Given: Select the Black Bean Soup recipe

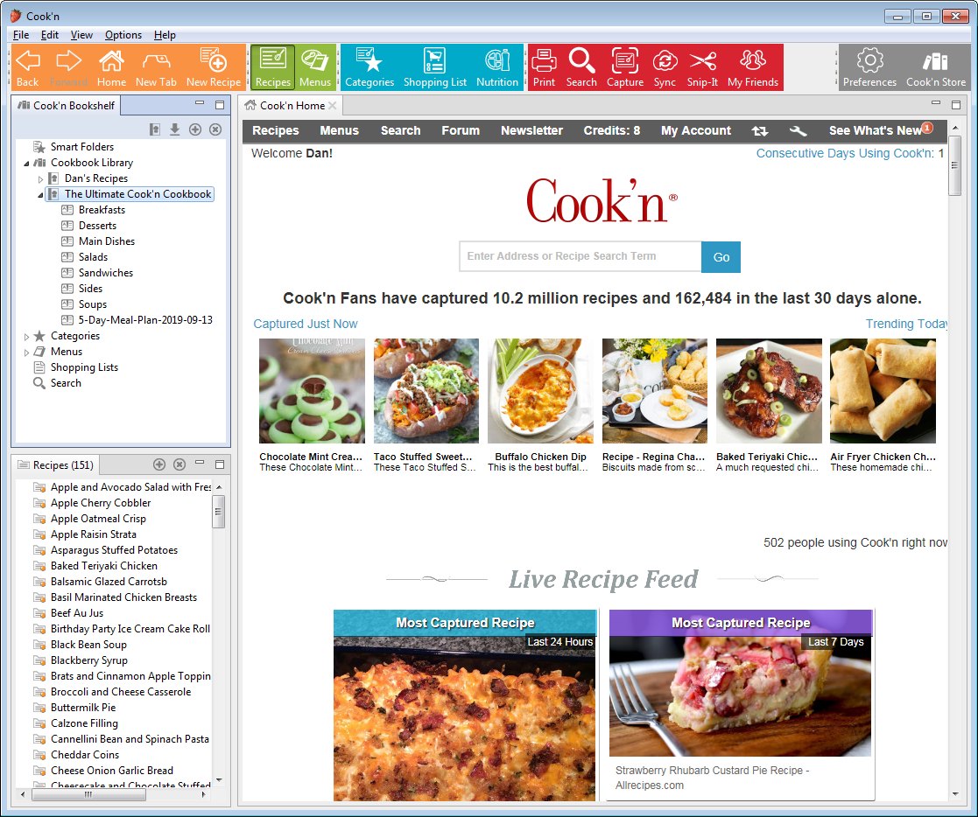Looking at the screenshot, I should (x=88, y=645).
